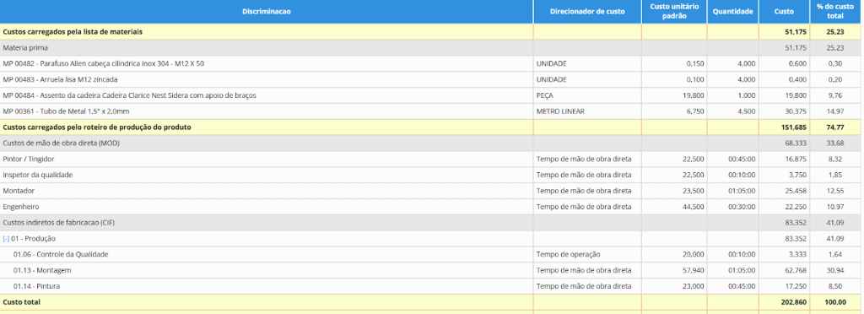864x314 pixels.
Task: Select the 01.13 - Montagem row
Action: click(x=430, y=270)
